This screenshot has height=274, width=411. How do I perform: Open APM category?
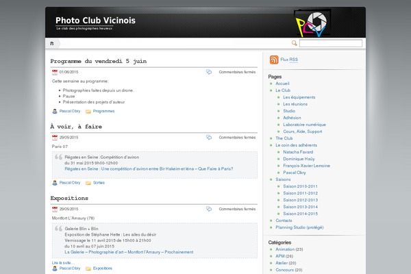point(280,256)
